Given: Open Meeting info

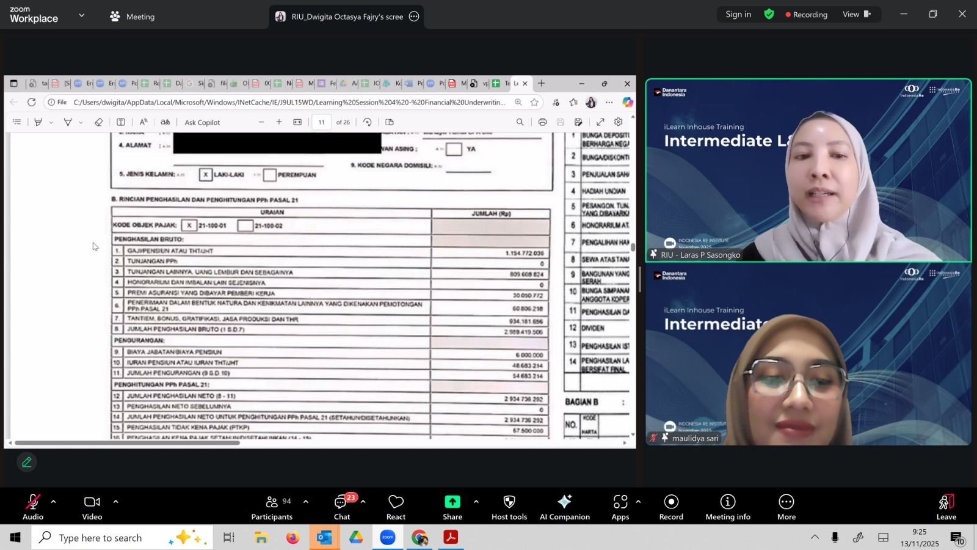Looking at the screenshot, I should click(727, 507).
